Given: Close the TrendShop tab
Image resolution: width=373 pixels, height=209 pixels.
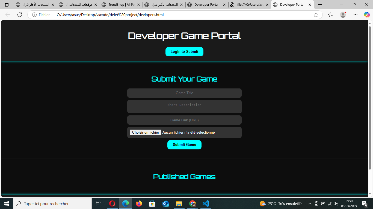Looking at the screenshot, I should coord(138,5).
